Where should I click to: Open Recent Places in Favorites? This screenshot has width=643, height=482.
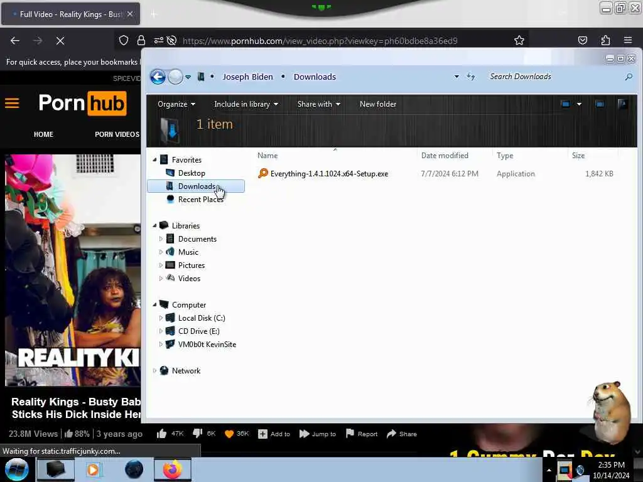[200, 199]
